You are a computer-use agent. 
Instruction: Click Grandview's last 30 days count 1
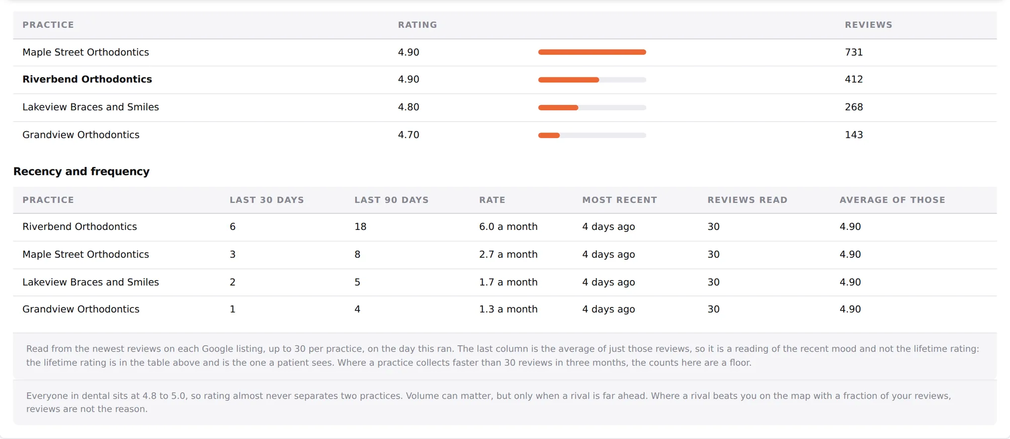pyautogui.click(x=232, y=309)
